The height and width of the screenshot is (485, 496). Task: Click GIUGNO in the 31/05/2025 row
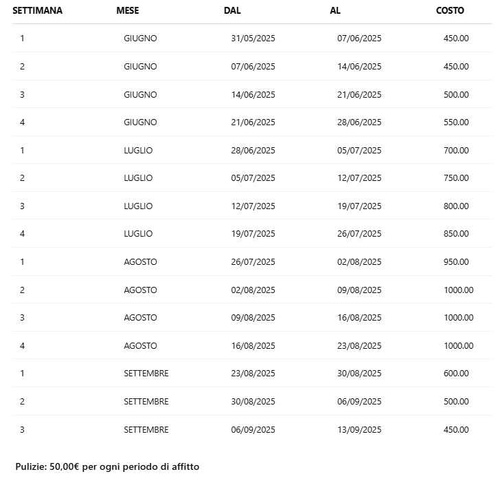click(x=140, y=39)
